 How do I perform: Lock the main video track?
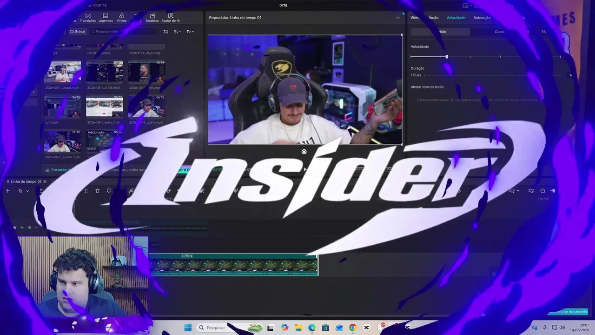pyautogui.click(x=14, y=228)
